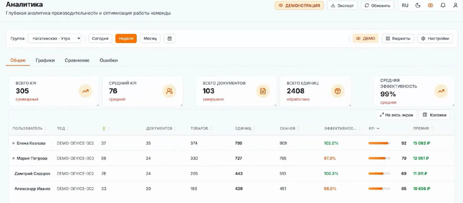Screen dimensions: 463x203
Task: Open notifications bell icon
Action: coord(443,5)
